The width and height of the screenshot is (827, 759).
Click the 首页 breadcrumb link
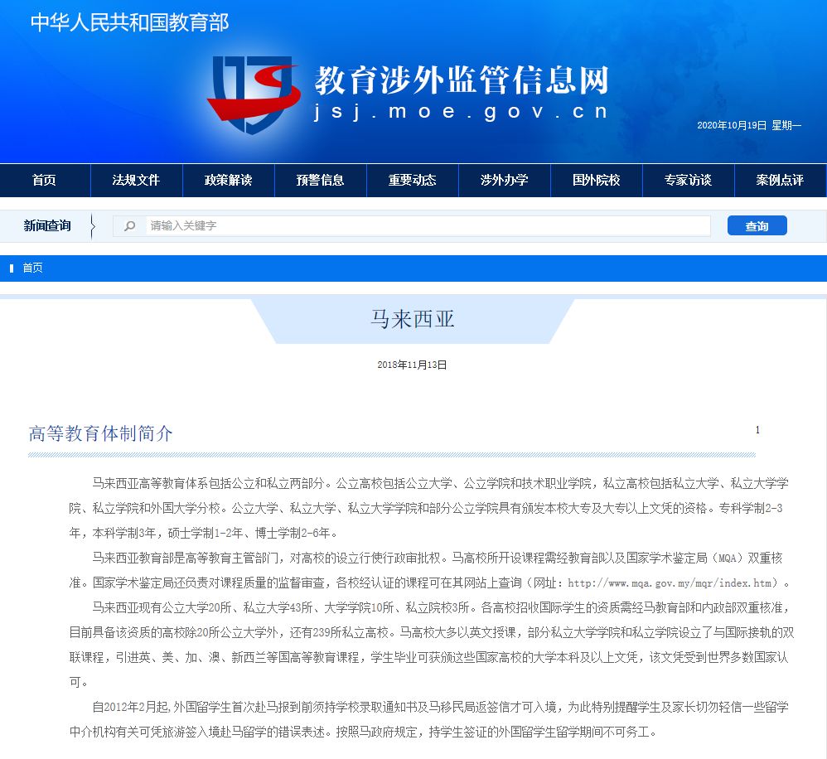pos(32,268)
